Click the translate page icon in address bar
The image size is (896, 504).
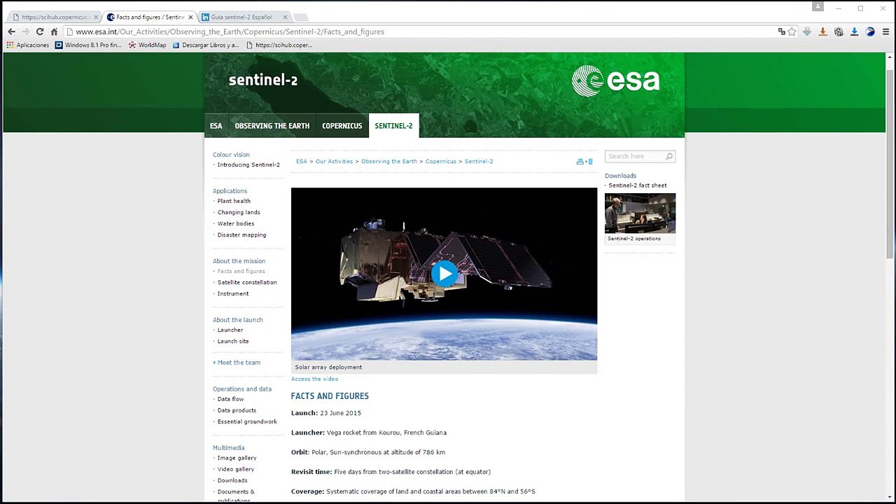click(781, 31)
